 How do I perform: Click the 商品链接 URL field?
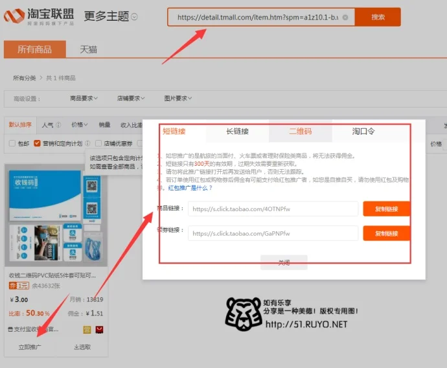click(x=273, y=209)
